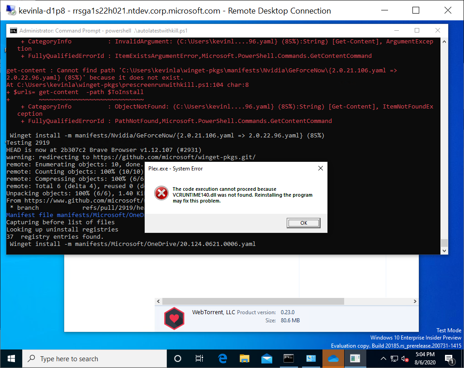Minimize the Remote Desktop Connection window
The image size is (464, 368).
coord(384,10)
